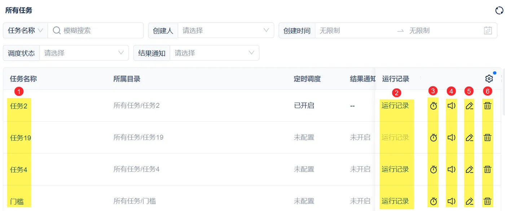Edit 任务4 with the pencil icon
Screen dimensions: 505x211
click(469, 169)
